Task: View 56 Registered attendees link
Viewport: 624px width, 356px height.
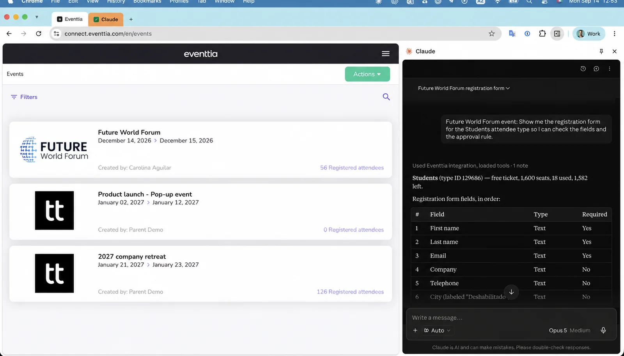Action: click(352, 167)
